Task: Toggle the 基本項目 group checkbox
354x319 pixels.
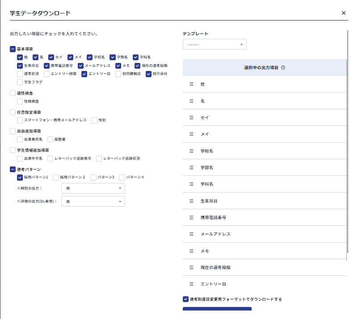Action: (13, 49)
